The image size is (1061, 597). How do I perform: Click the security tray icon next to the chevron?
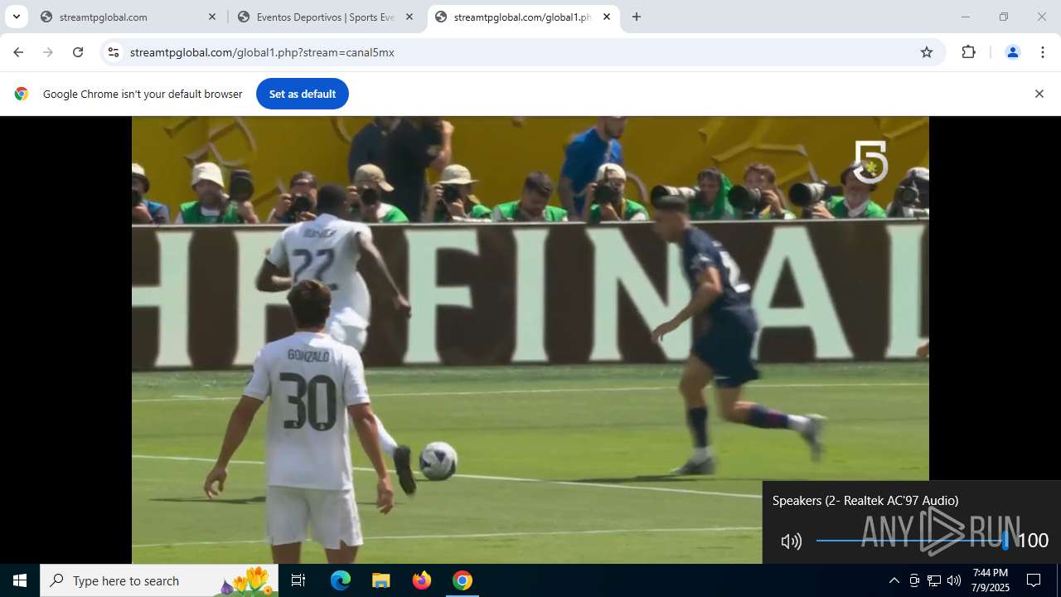914,580
